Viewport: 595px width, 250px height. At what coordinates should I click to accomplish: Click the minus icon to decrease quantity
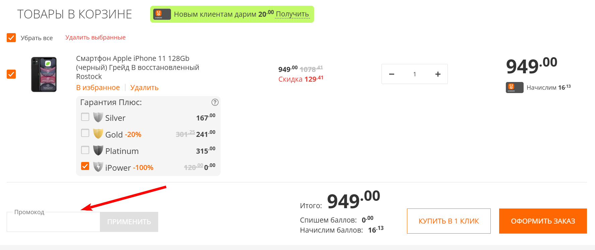(392, 74)
